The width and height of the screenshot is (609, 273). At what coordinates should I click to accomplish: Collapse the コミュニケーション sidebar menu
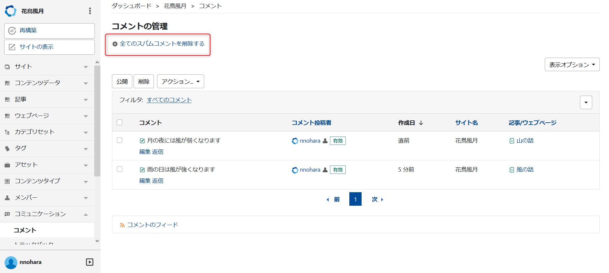86,214
